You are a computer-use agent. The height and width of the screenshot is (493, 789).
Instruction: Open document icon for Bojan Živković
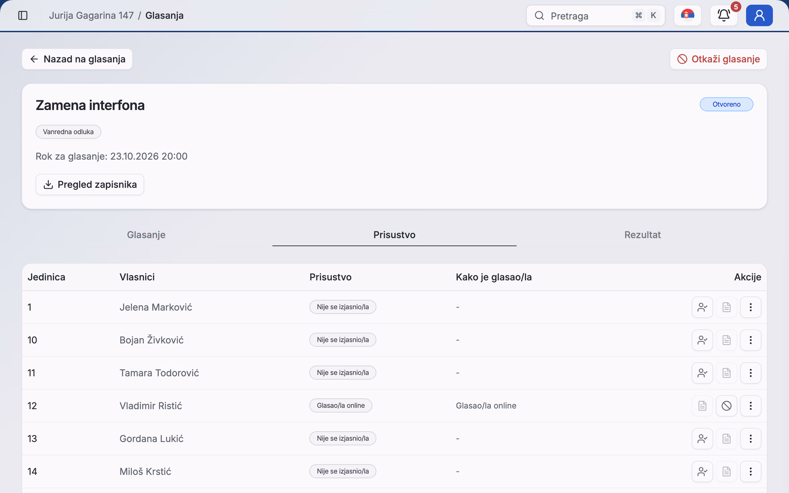click(726, 340)
